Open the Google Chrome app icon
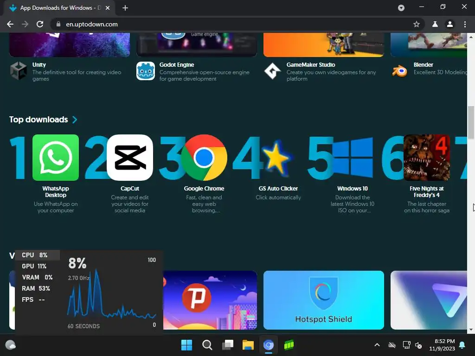 click(204, 158)
